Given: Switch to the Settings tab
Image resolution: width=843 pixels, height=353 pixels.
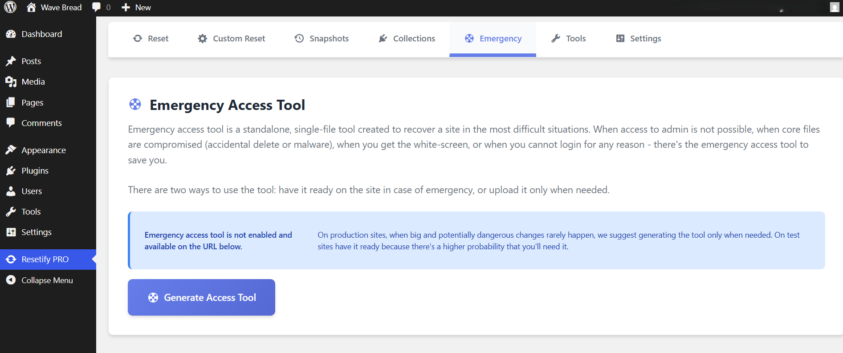Looking at the screenshot, I should click(x=638, y=39).
